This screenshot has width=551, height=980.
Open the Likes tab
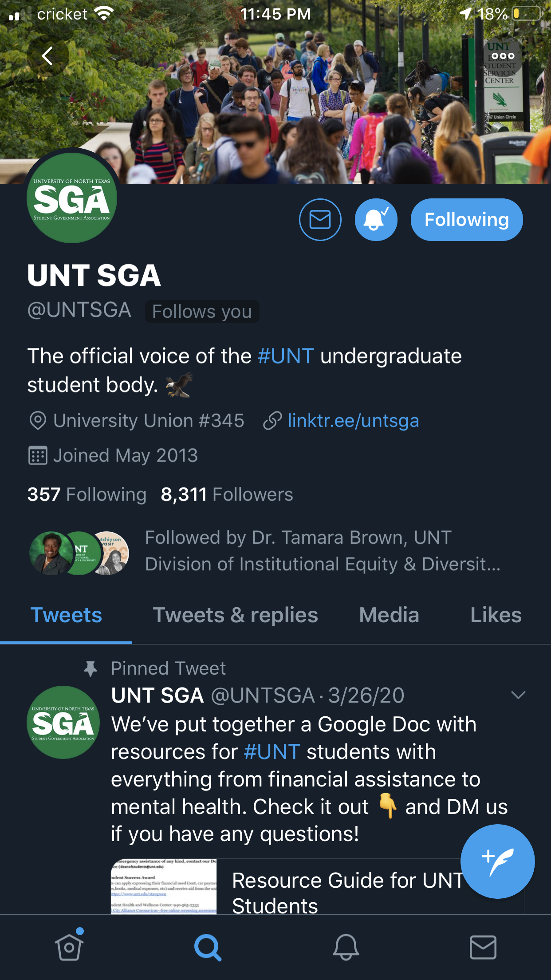[496, 615]
